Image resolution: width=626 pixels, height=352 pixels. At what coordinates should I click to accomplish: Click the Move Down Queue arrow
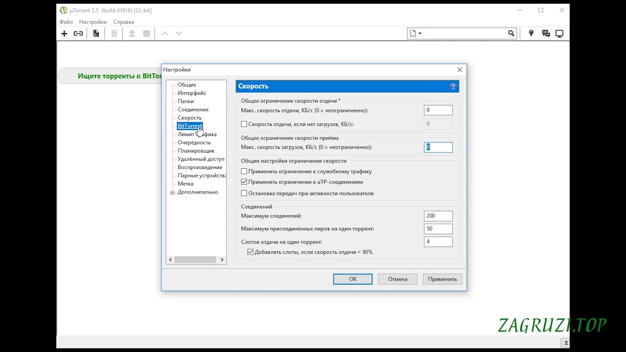179,34
